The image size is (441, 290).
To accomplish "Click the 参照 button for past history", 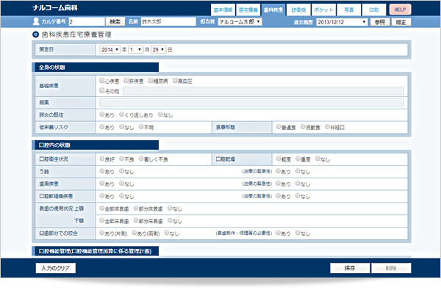I will click(x=380, y=22).
